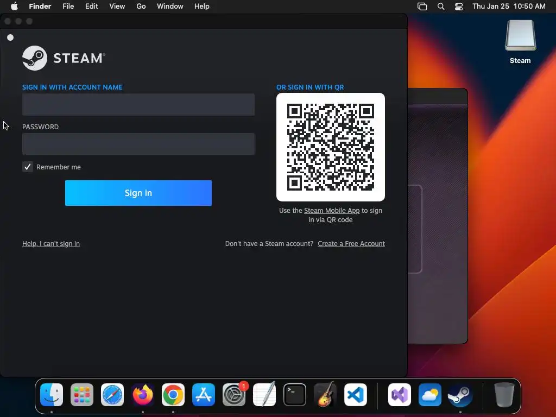Launch Visual Studio Code from dock

pos(356,395)
